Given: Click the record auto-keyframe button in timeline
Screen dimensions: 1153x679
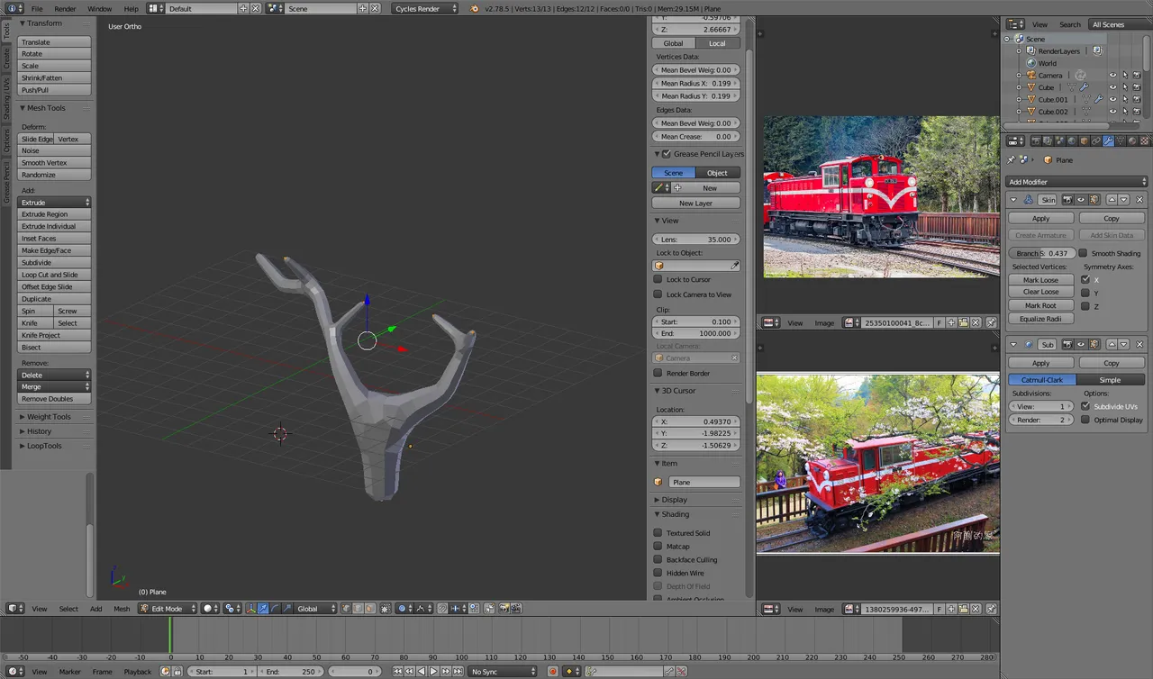Looking at the screenshot, I should click(553, 671).
